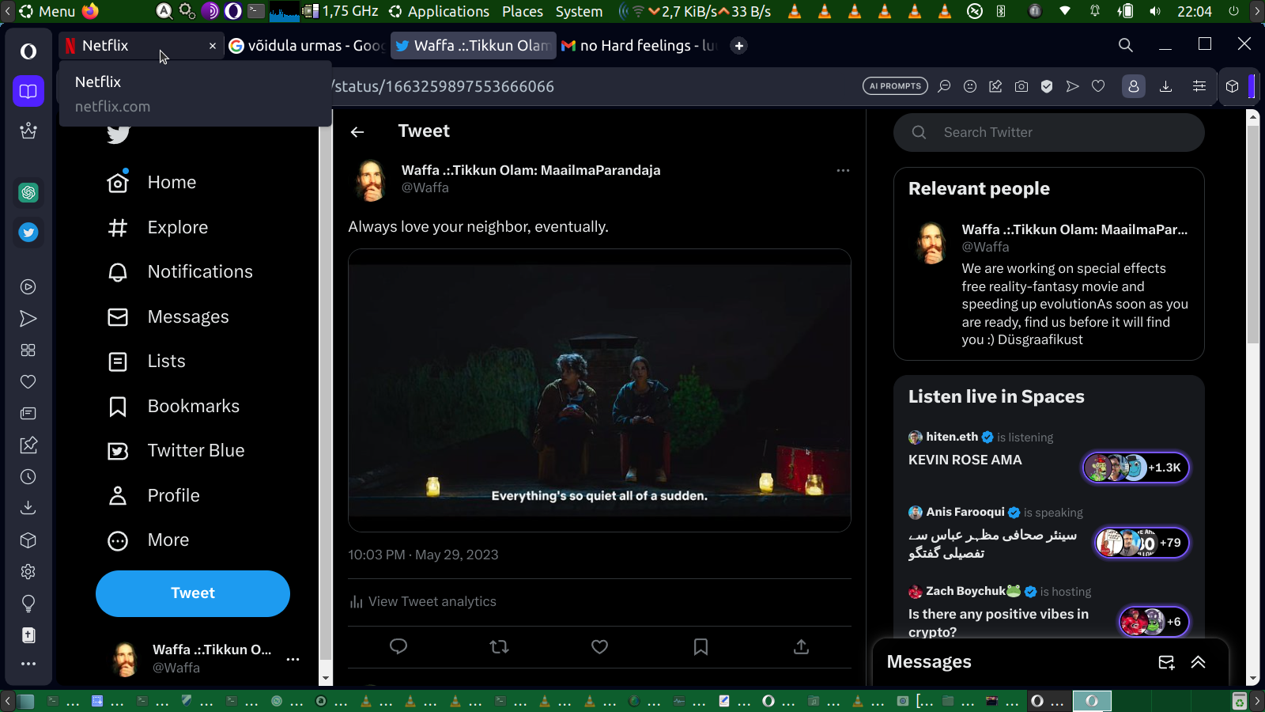Click the lightbulb icon in Opera sidebar
This screenshot has height=712, width=1265.
[x=28, y=604]
